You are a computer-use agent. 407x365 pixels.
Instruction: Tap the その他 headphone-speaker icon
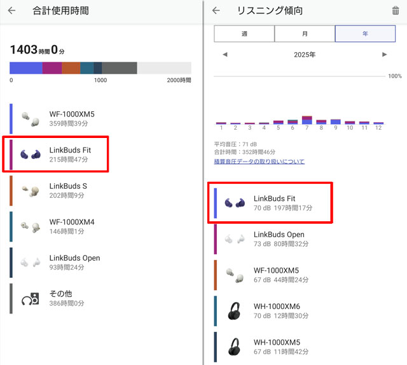point(30,299)
